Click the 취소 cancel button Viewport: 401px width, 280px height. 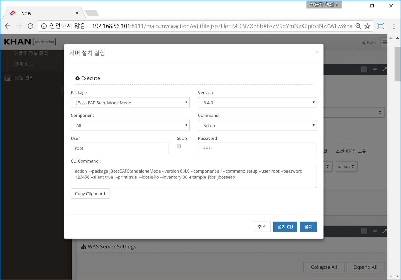tap(262, 227)
